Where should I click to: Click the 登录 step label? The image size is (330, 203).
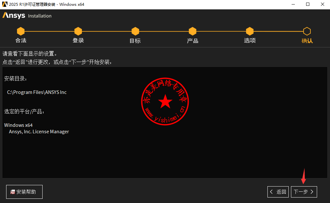coord(78,40)
